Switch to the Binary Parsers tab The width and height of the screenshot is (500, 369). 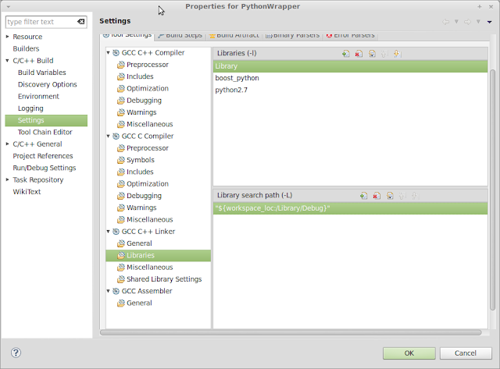point(293,35)
